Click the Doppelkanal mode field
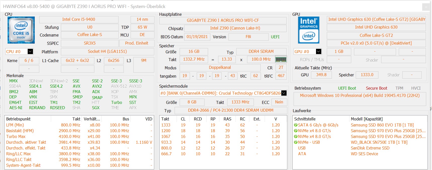This screenshot has width=432, height=170. click(x=220, y=68)
